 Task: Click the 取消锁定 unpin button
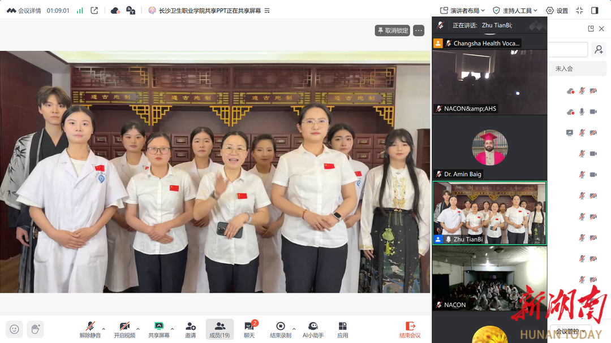point(393,31)
